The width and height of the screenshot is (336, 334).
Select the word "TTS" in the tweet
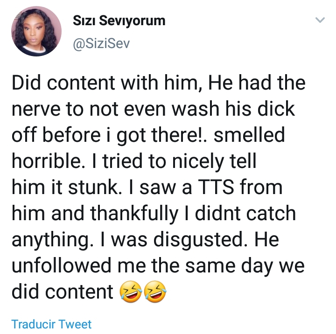[x=216, y=187]
